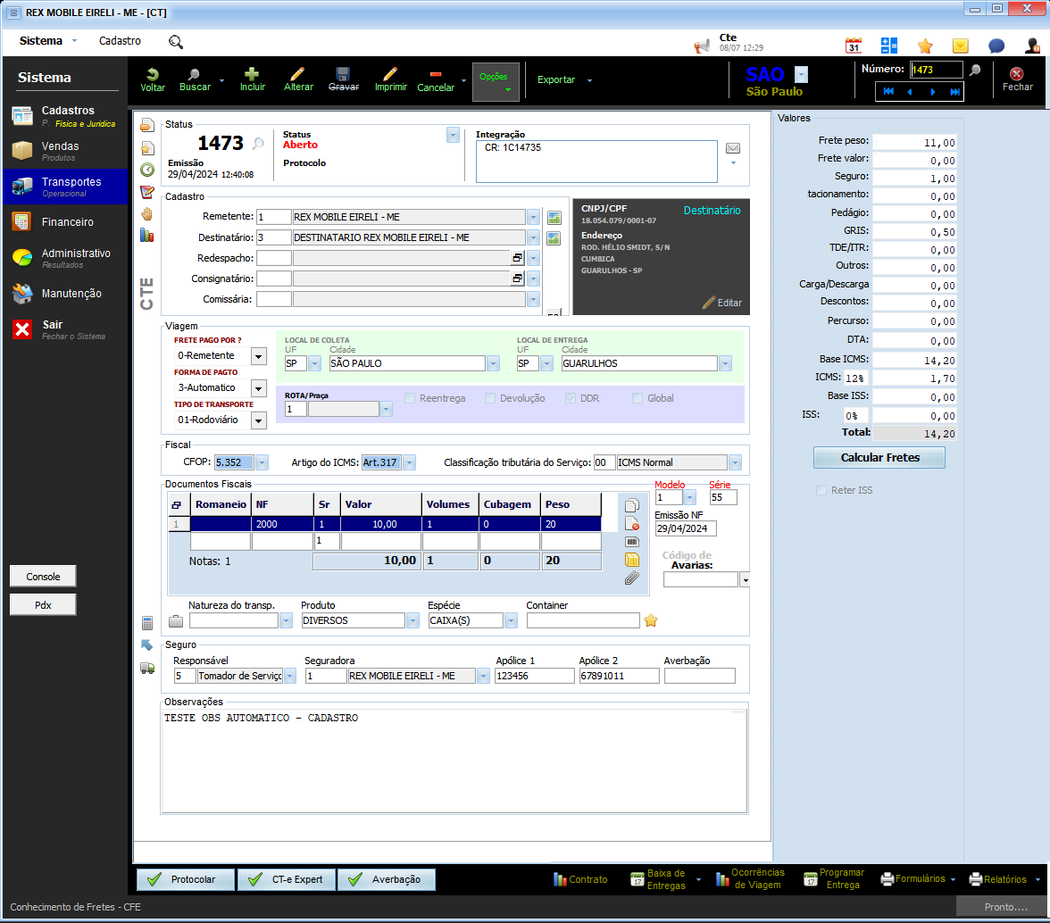
Task: Click the Averbação button
Action: (387, 879)
